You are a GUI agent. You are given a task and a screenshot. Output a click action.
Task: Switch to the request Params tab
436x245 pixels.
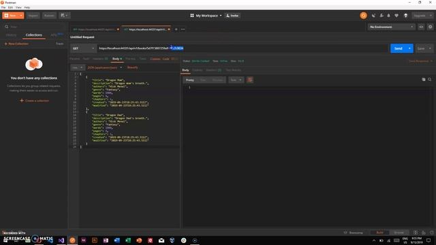(74, 59)
